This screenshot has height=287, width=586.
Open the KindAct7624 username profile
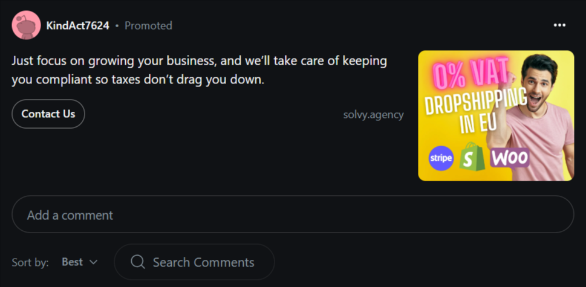[78, 25]
